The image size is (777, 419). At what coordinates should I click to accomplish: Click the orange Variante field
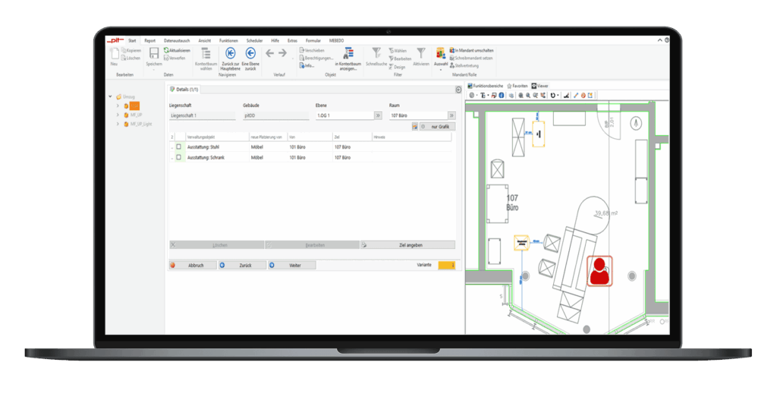point(447,265)
